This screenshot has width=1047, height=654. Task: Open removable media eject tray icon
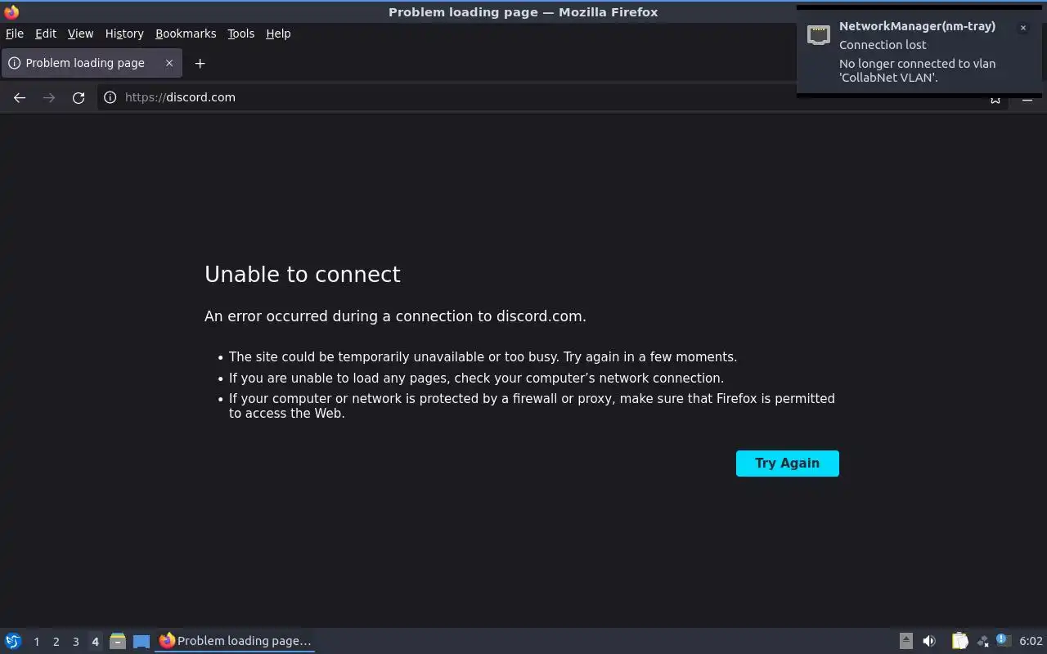(x=906, y=641)
